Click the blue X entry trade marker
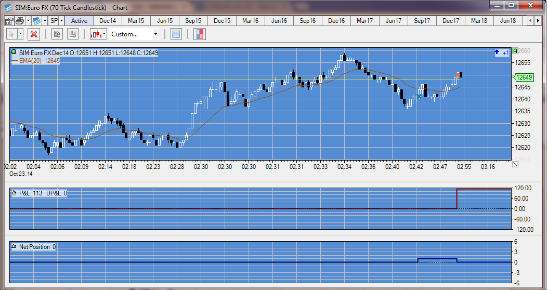 [419, 97]
